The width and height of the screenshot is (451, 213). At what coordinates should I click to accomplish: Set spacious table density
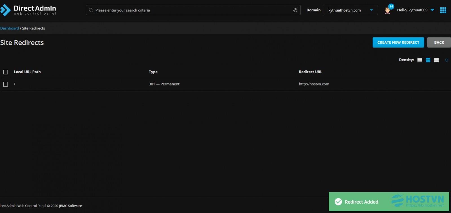pyautogui.click(x=437, y=60)
